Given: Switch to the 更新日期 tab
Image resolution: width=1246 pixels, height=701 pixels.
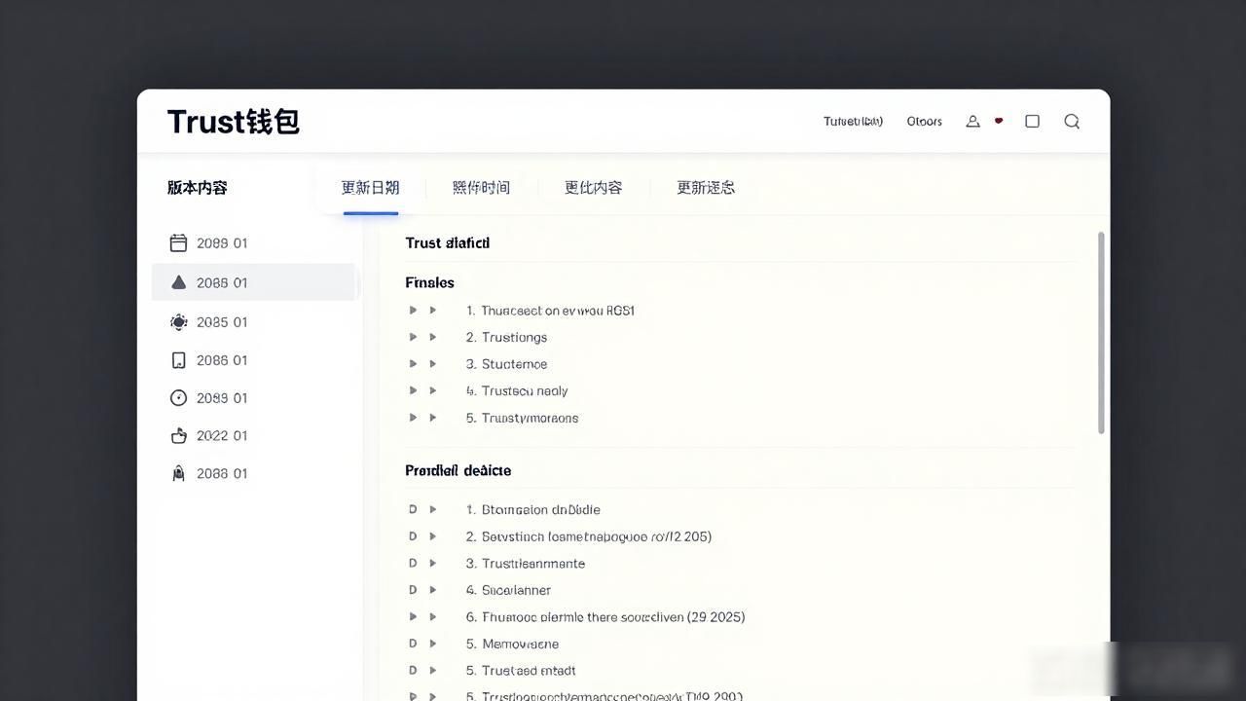Looking at the screenshot, I should pyautogui.click(x=370, y=188).
